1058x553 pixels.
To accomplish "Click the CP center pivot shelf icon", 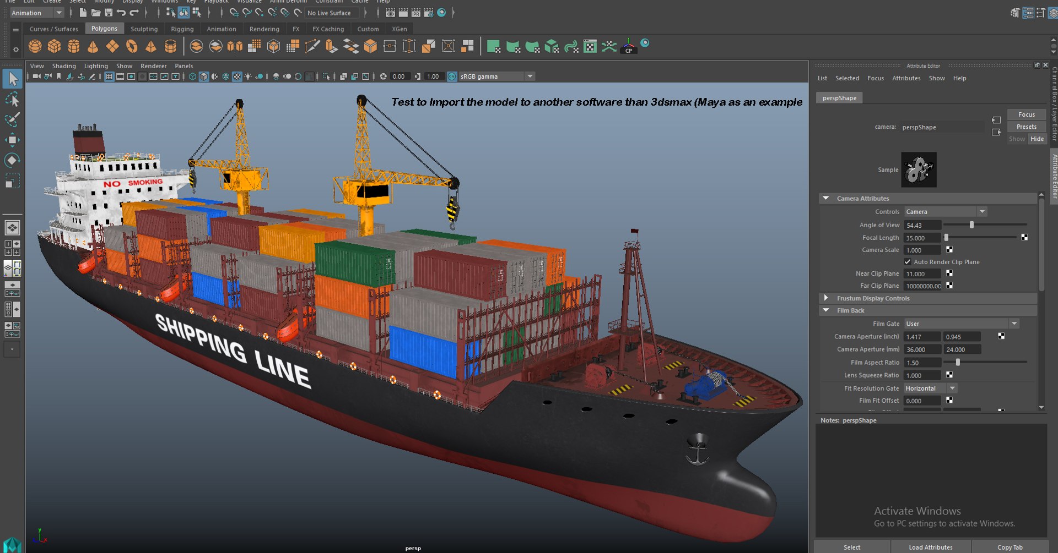I will [629, 47].
